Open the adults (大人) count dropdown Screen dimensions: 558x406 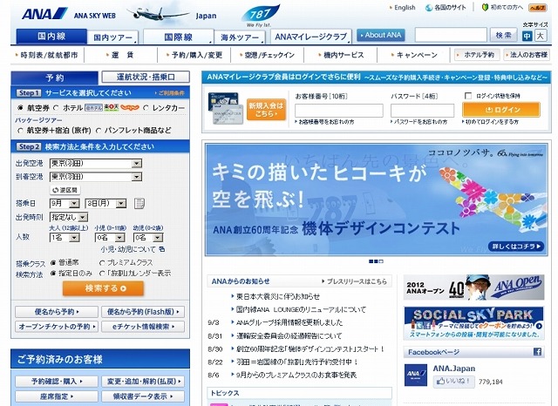(65, 238)
